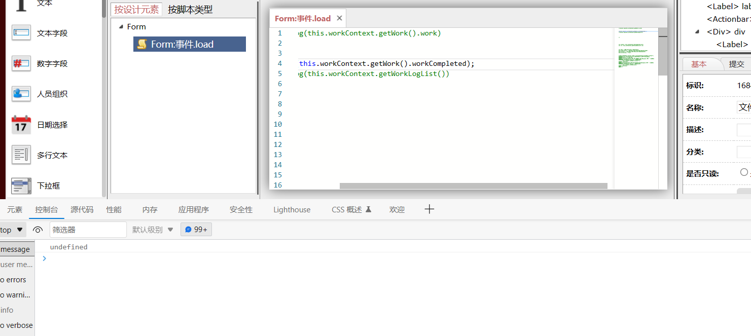The image size is (751, 336).
Task: Switch to 按设计元素 view tab
Action: pos(136,9)
